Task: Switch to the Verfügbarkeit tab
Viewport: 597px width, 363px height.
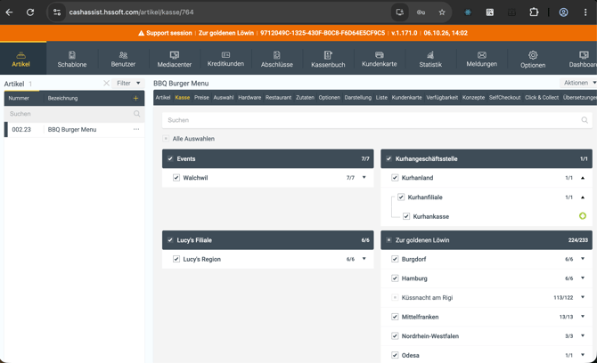Action: (x=442, y=98)
